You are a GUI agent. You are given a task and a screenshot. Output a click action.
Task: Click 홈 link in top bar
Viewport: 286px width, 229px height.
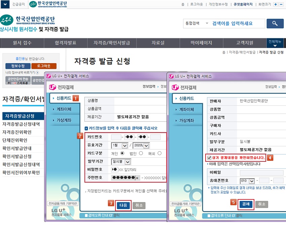[x=183, y=4]
